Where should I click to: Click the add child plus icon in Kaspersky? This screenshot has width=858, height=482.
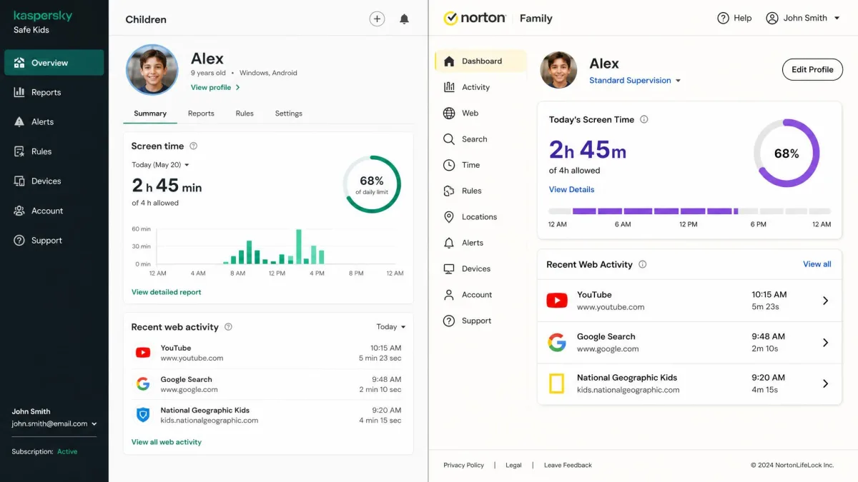pyautogui.click(x=377, y=19)
